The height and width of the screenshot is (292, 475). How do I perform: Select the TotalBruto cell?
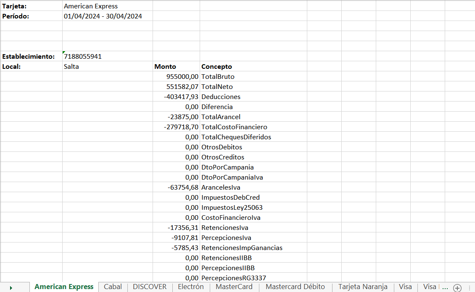(253, 76)
